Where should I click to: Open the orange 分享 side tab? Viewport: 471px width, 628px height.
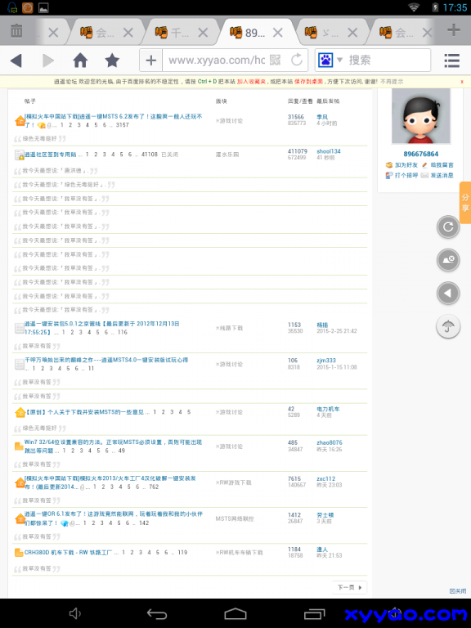[465, 203]
